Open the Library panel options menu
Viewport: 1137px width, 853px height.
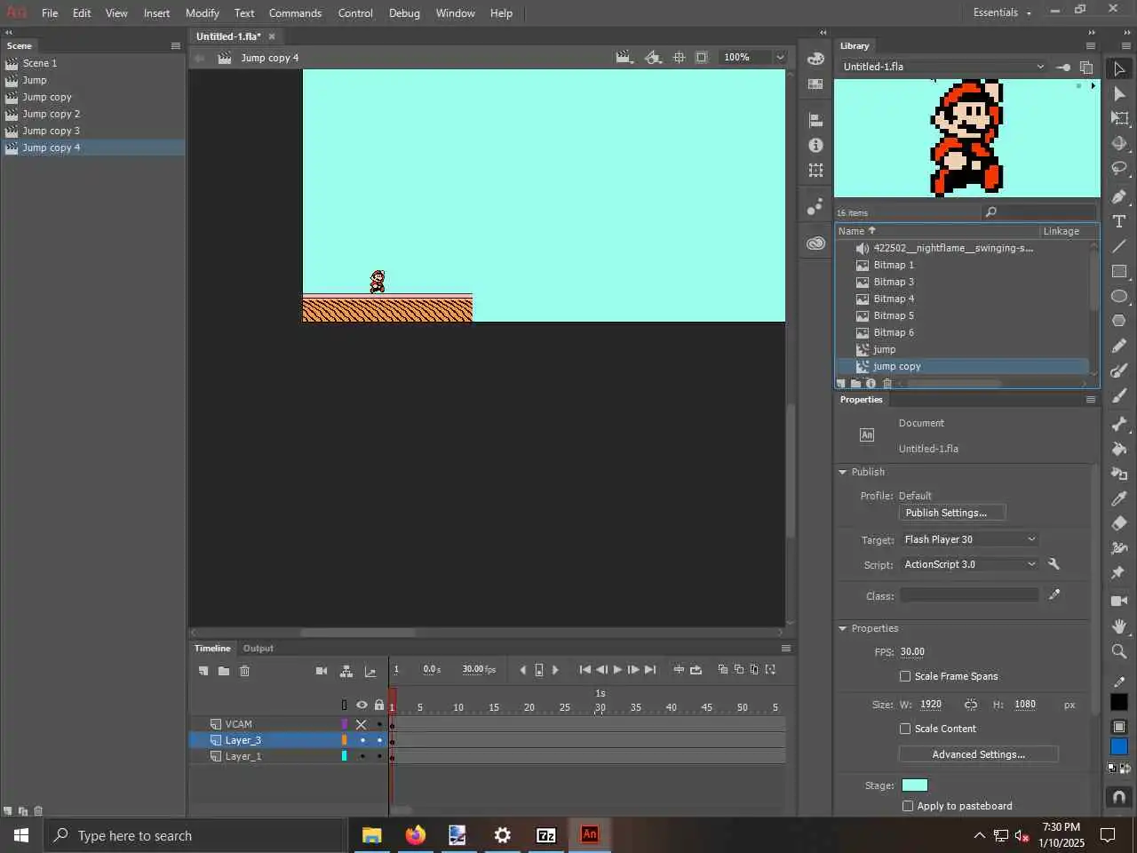point(1091,45)
